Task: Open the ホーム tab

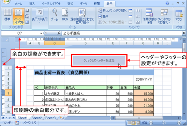Action: point(19,4)
